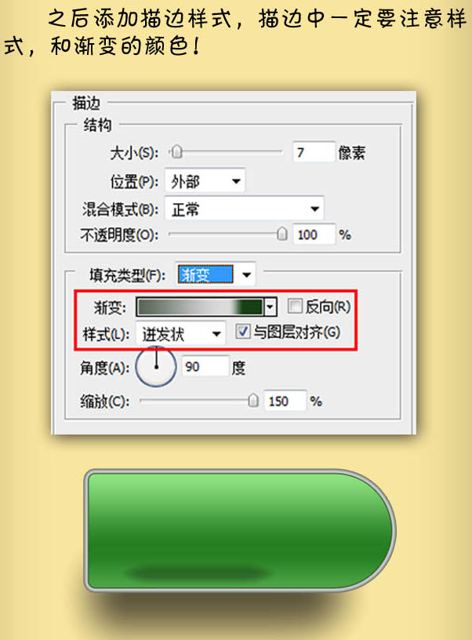Click the 缩放(C) label text
The width and height of the screenshot is (472, 640).
click(x=105, y=402)
